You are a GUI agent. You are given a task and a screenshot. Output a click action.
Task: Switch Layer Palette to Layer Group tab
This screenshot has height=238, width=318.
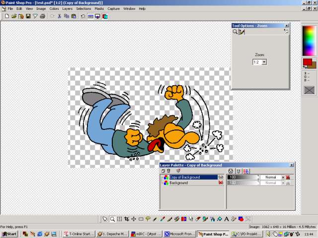click(x=246, y=171)
